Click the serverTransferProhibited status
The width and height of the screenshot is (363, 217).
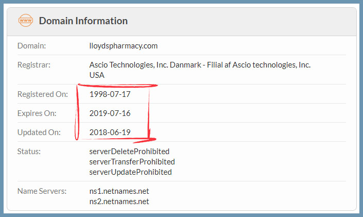[x=132, y=162]
